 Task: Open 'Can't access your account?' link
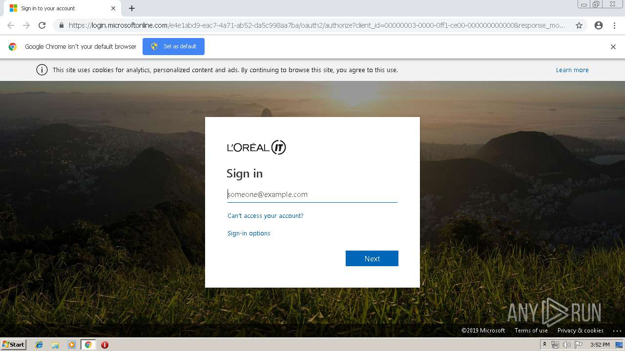point(266,215)
